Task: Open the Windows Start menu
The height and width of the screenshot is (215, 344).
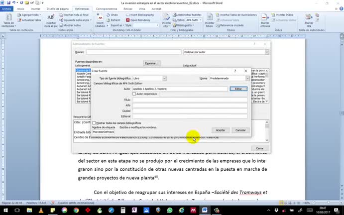Action: pyautogui.click(x=5, y=210)
